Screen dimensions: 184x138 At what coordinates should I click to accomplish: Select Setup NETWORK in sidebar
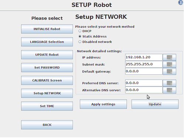(47, 93)
